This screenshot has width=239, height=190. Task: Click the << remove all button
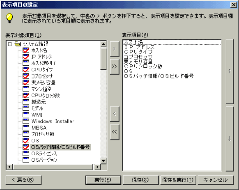[x=115, y=132]
